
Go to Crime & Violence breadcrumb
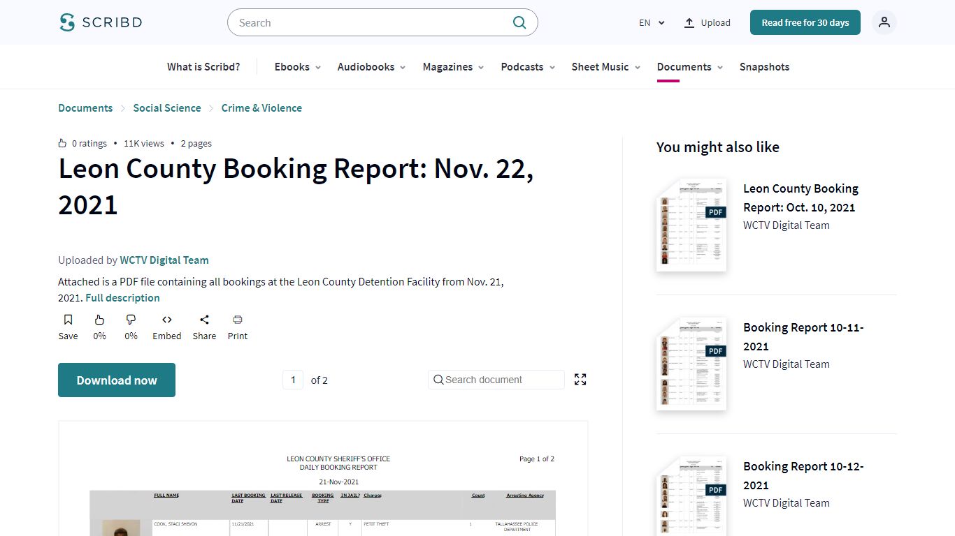(x=261, y=108)
